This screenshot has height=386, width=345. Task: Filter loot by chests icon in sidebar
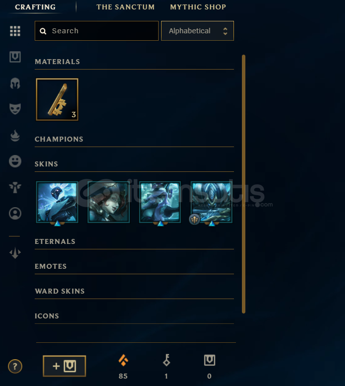click(x=15, y=57)
